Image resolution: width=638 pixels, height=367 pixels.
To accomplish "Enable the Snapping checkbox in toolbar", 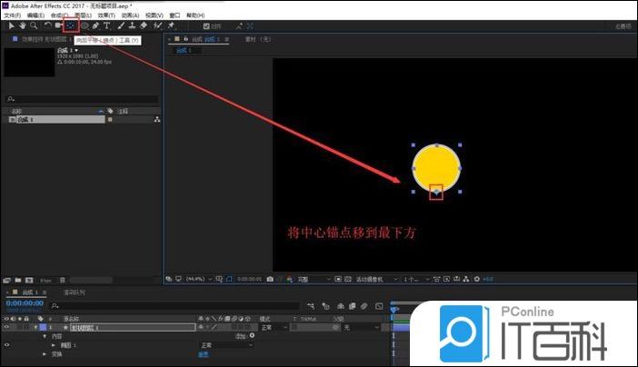I will [x=206, y=26].
